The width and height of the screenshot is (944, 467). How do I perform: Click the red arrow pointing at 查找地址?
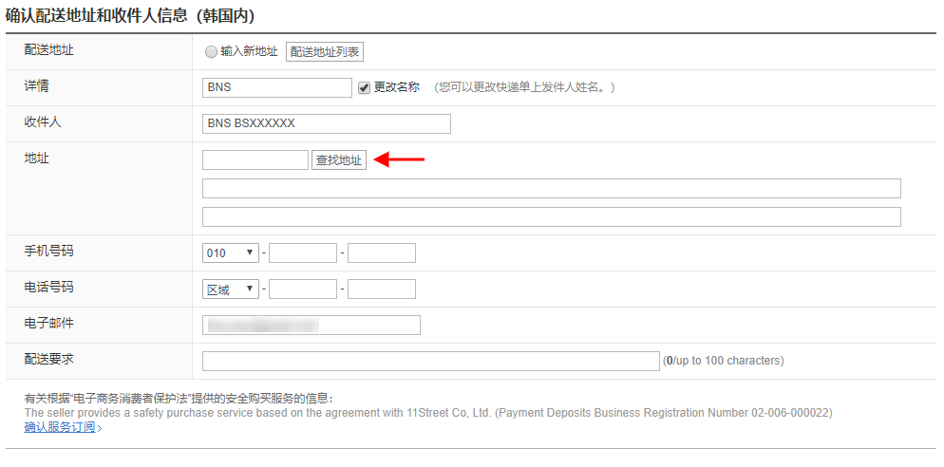pos(400,160)
